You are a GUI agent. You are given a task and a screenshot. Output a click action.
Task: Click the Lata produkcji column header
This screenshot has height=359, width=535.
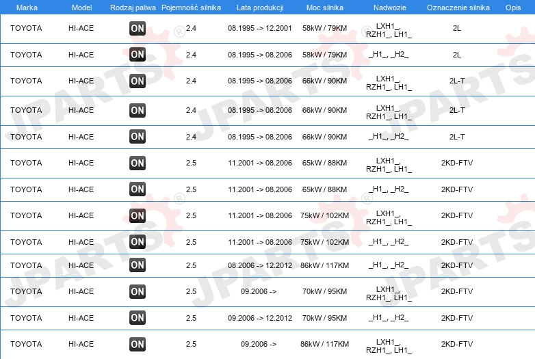coord(260,8)
